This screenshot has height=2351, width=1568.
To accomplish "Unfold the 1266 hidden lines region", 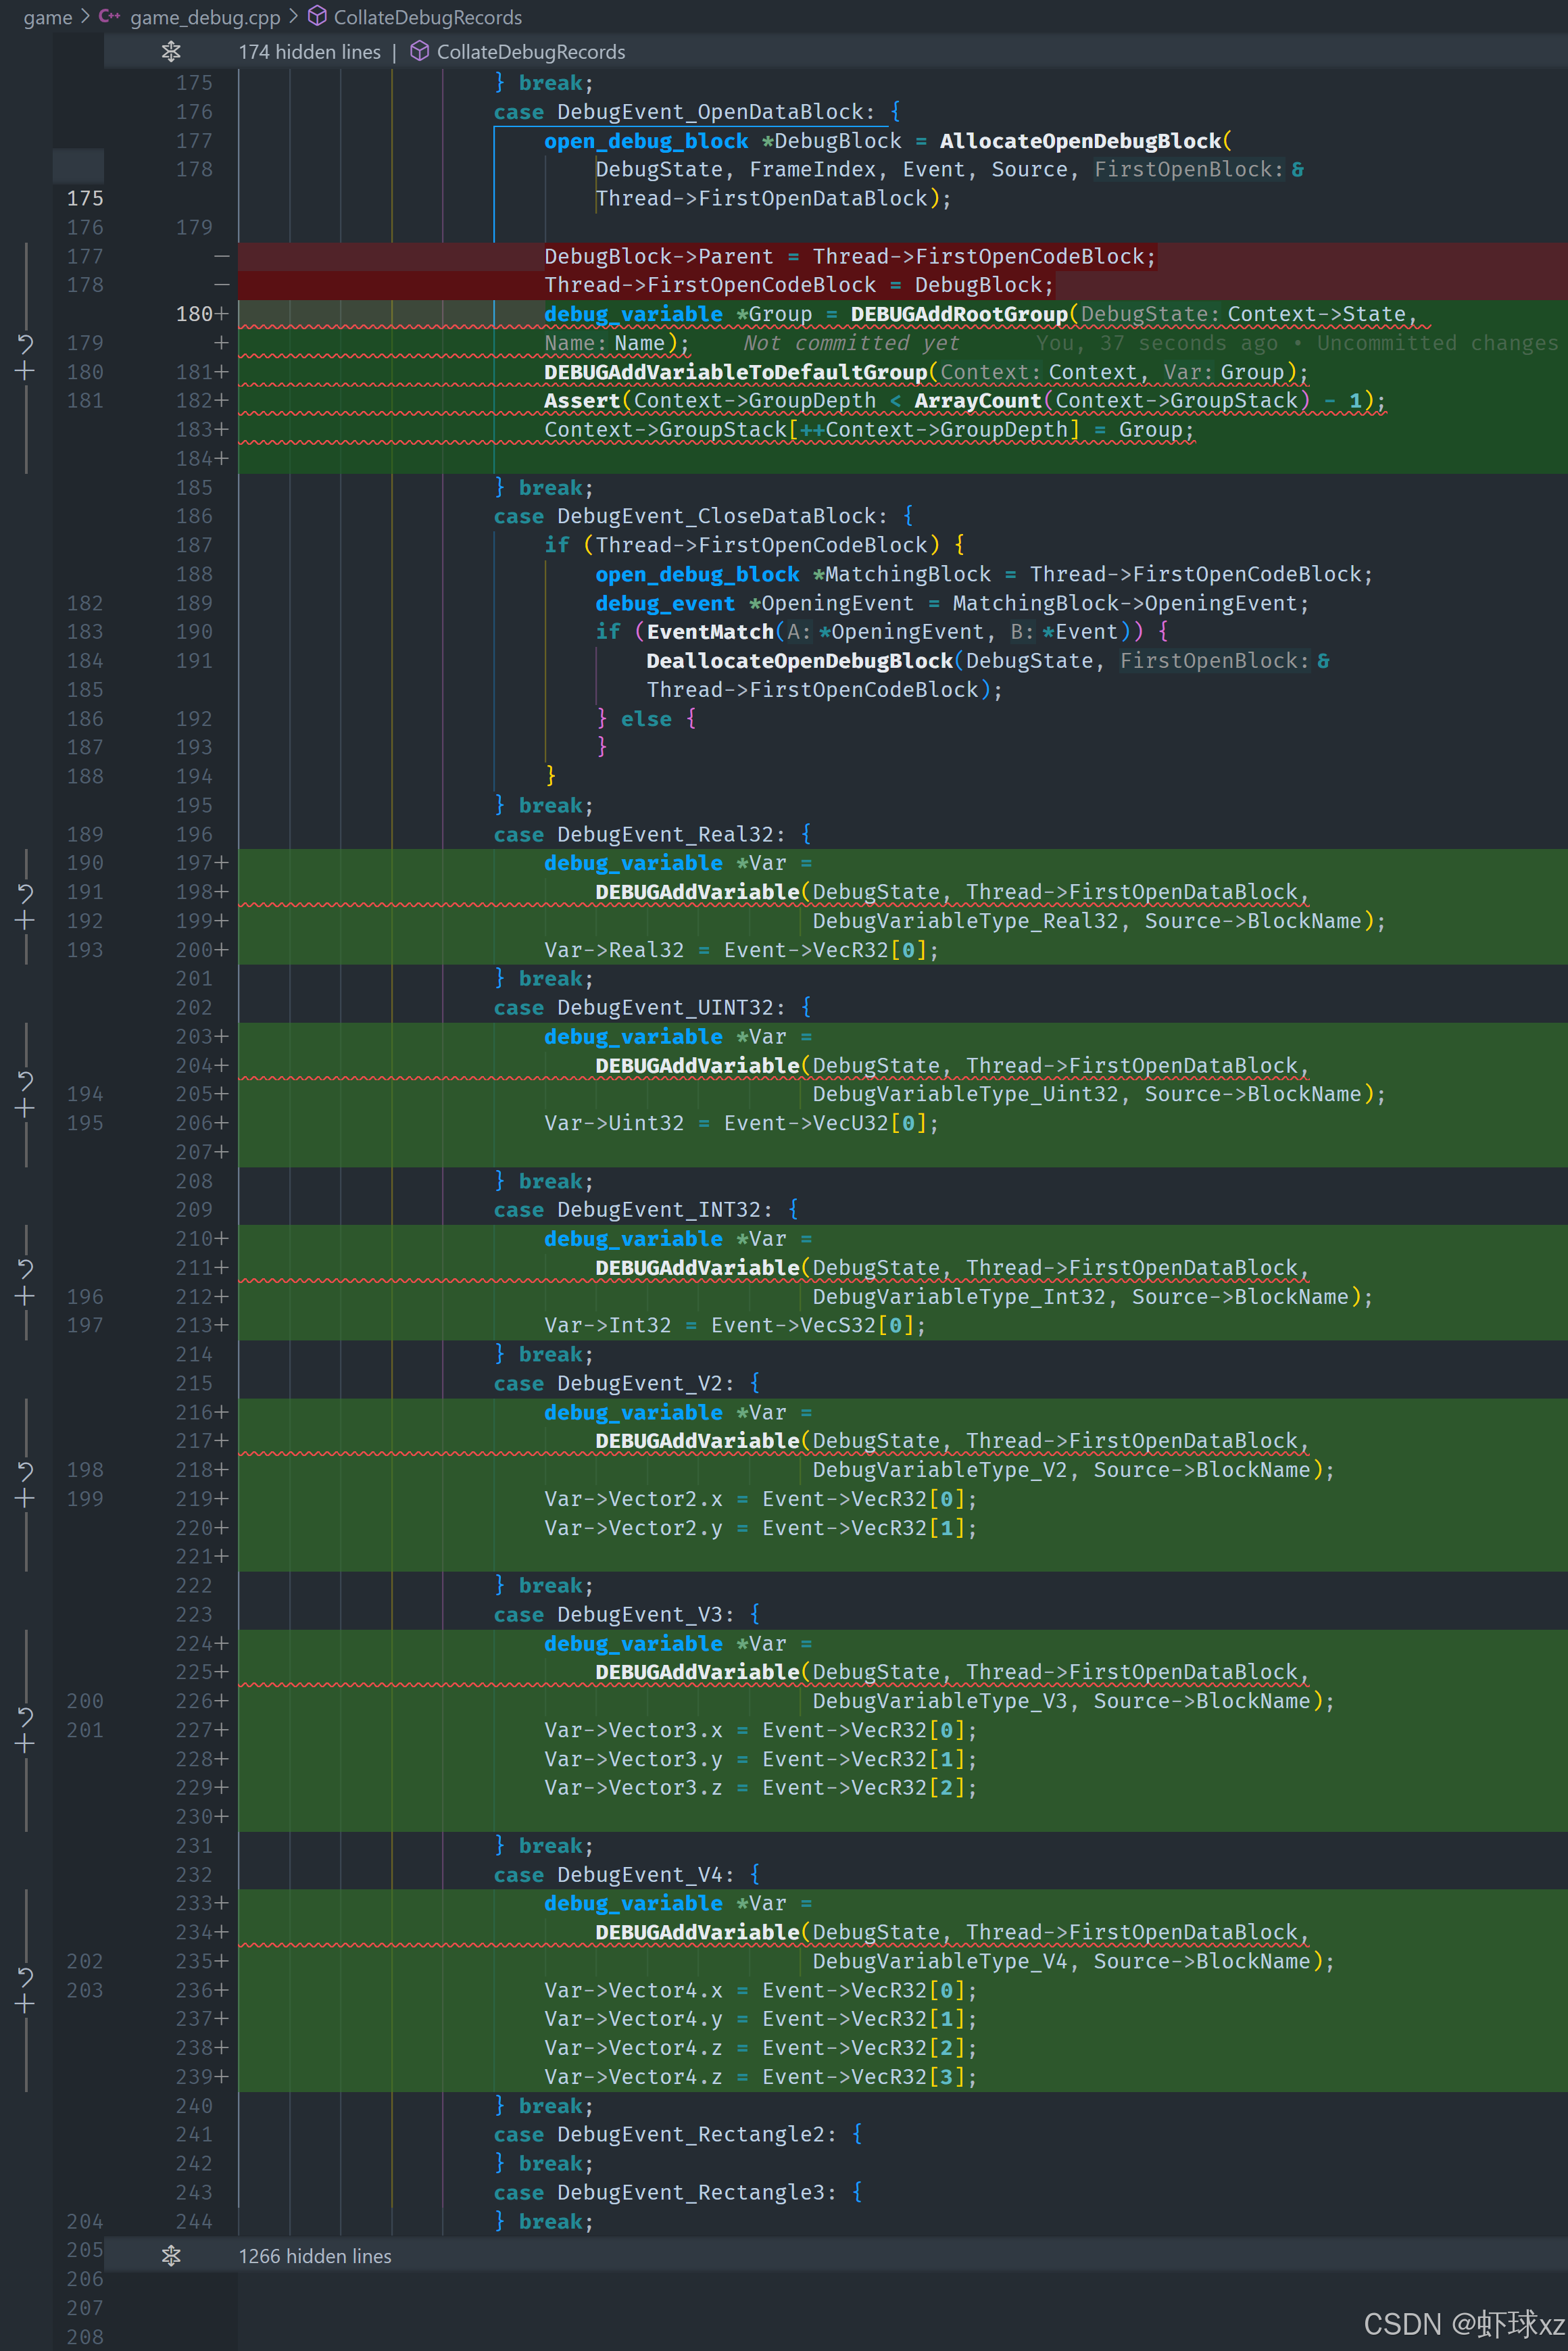I will point(171,2256).
